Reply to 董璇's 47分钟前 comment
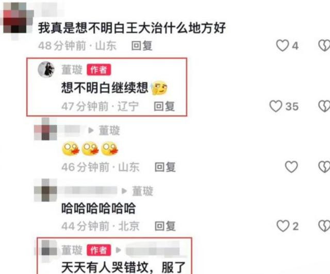Image resolution: width=330 pixels, height=274 pixels. [164, 106]
